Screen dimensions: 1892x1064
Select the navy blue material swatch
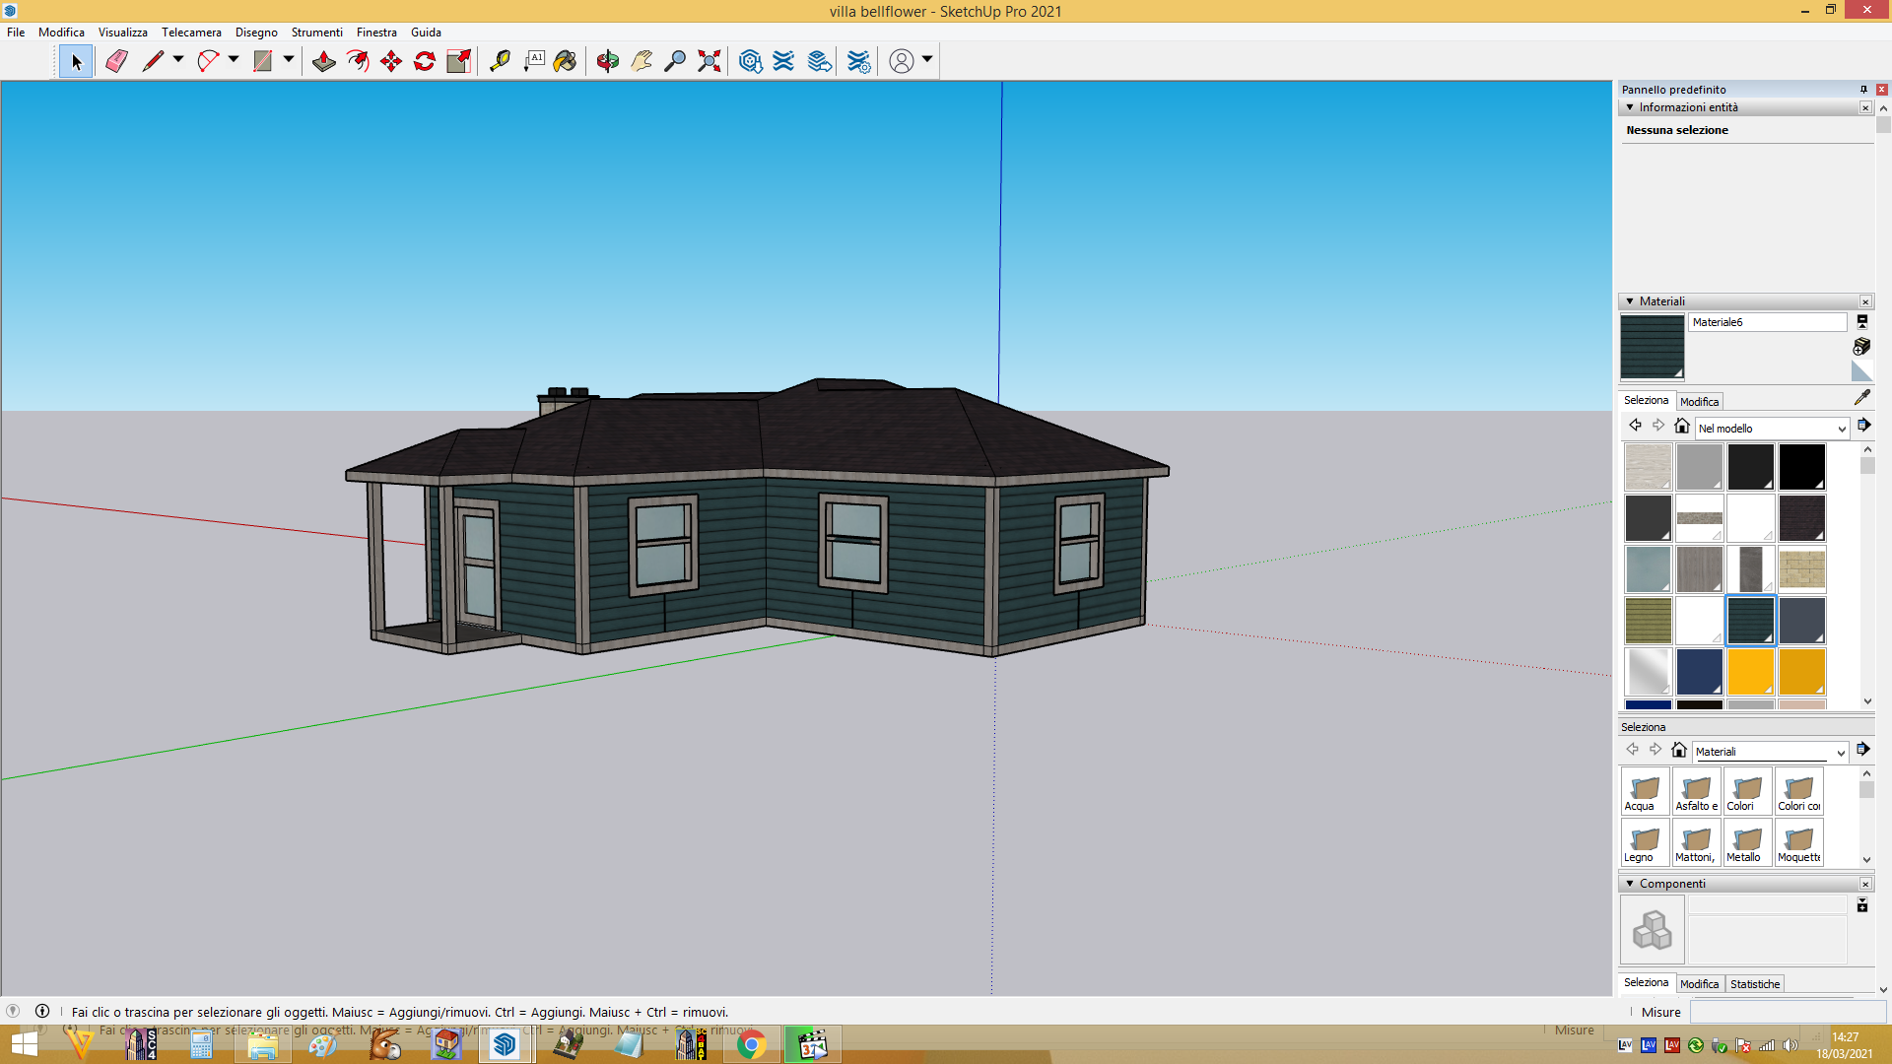pyautogui.click(x=1699, y=672)
